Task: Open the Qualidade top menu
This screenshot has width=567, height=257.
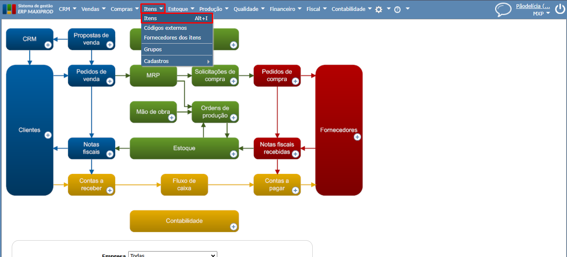Action: [249, 9]
